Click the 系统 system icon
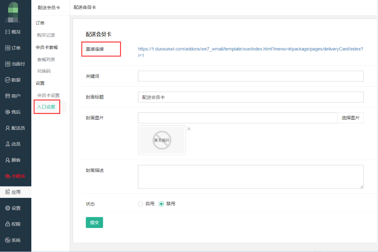The image size is (378, 252). (8, 240)
